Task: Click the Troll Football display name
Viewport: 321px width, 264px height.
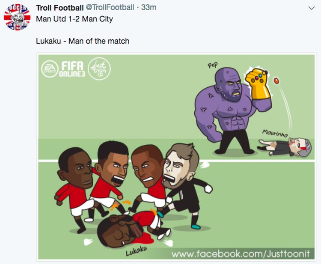Action: [60, 8]
